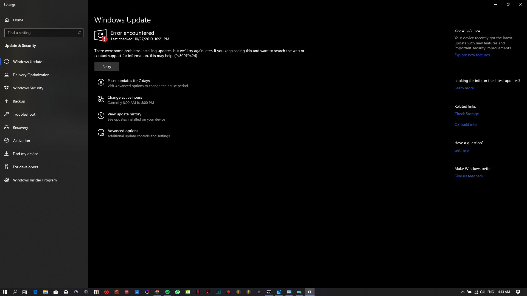
Task: Open NVIDIA app from taskbar
Action: click(188, 292)
